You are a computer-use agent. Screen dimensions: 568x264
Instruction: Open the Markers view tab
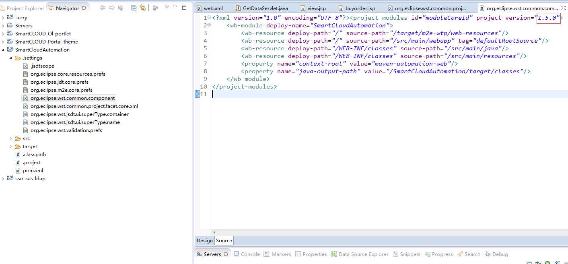pos(277,254)
